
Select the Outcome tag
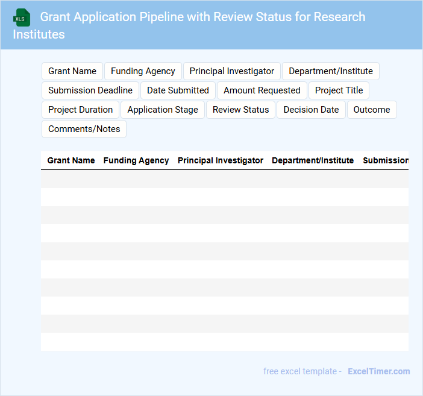(371, 110)
